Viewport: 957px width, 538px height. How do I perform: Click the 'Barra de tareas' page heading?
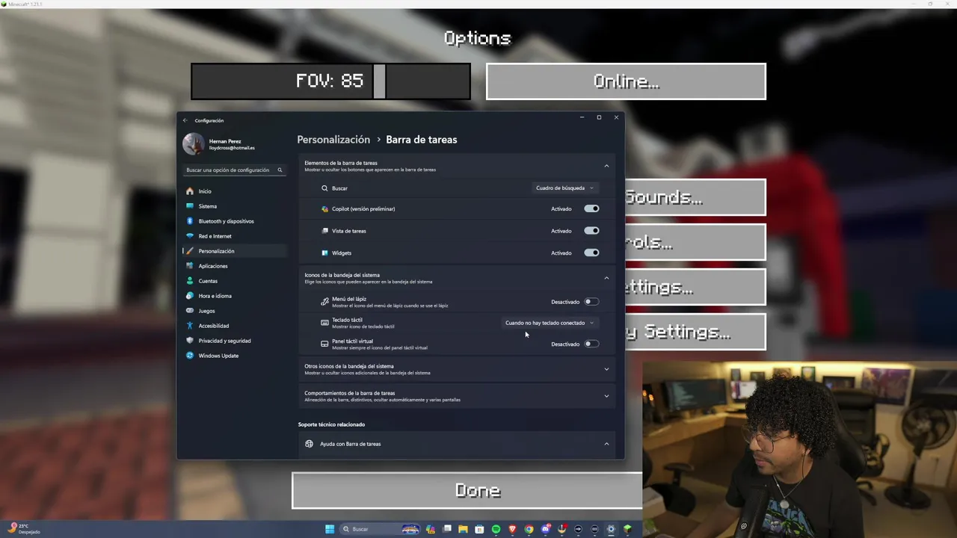[x=422, y=140]
